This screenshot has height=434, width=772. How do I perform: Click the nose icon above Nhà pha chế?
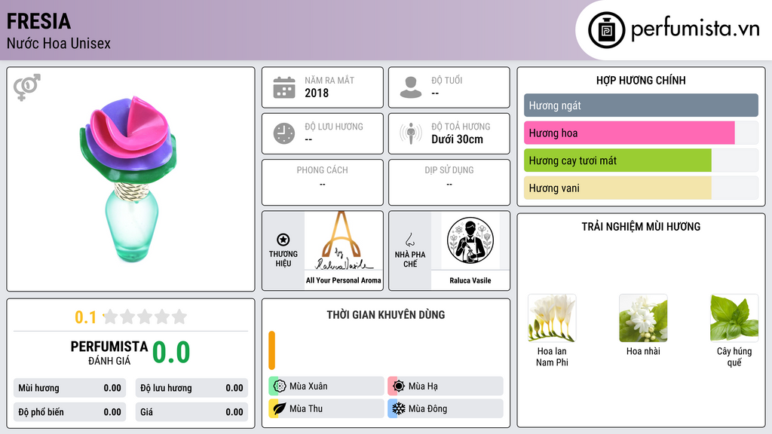(409, 240)
